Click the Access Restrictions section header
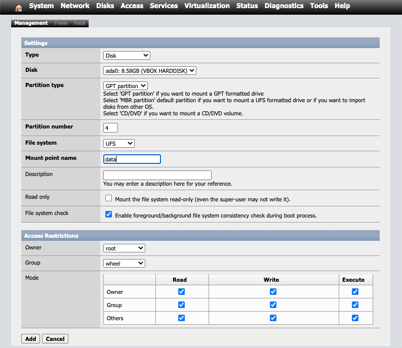 coord(200,236)
